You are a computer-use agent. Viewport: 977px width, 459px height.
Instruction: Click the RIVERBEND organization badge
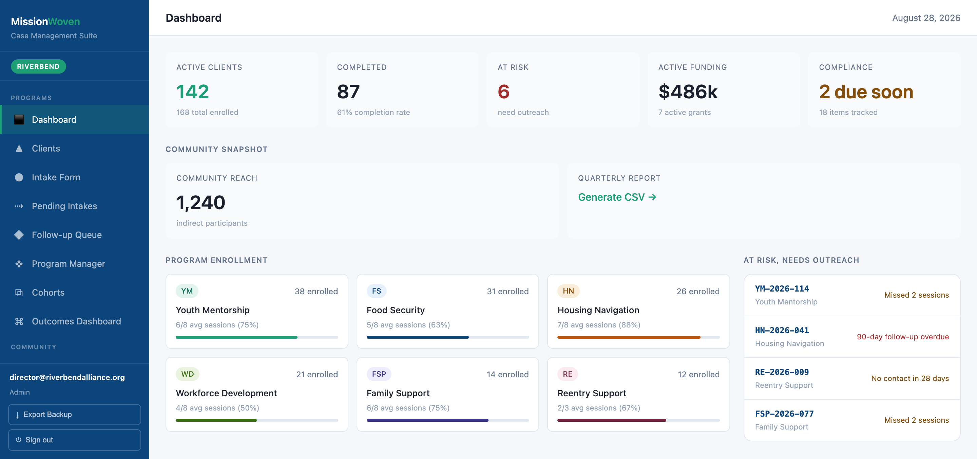(38, 66)
